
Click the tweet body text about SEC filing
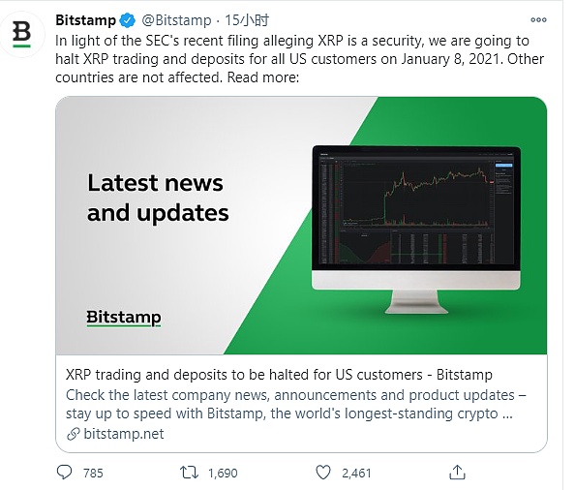(300, 59)
